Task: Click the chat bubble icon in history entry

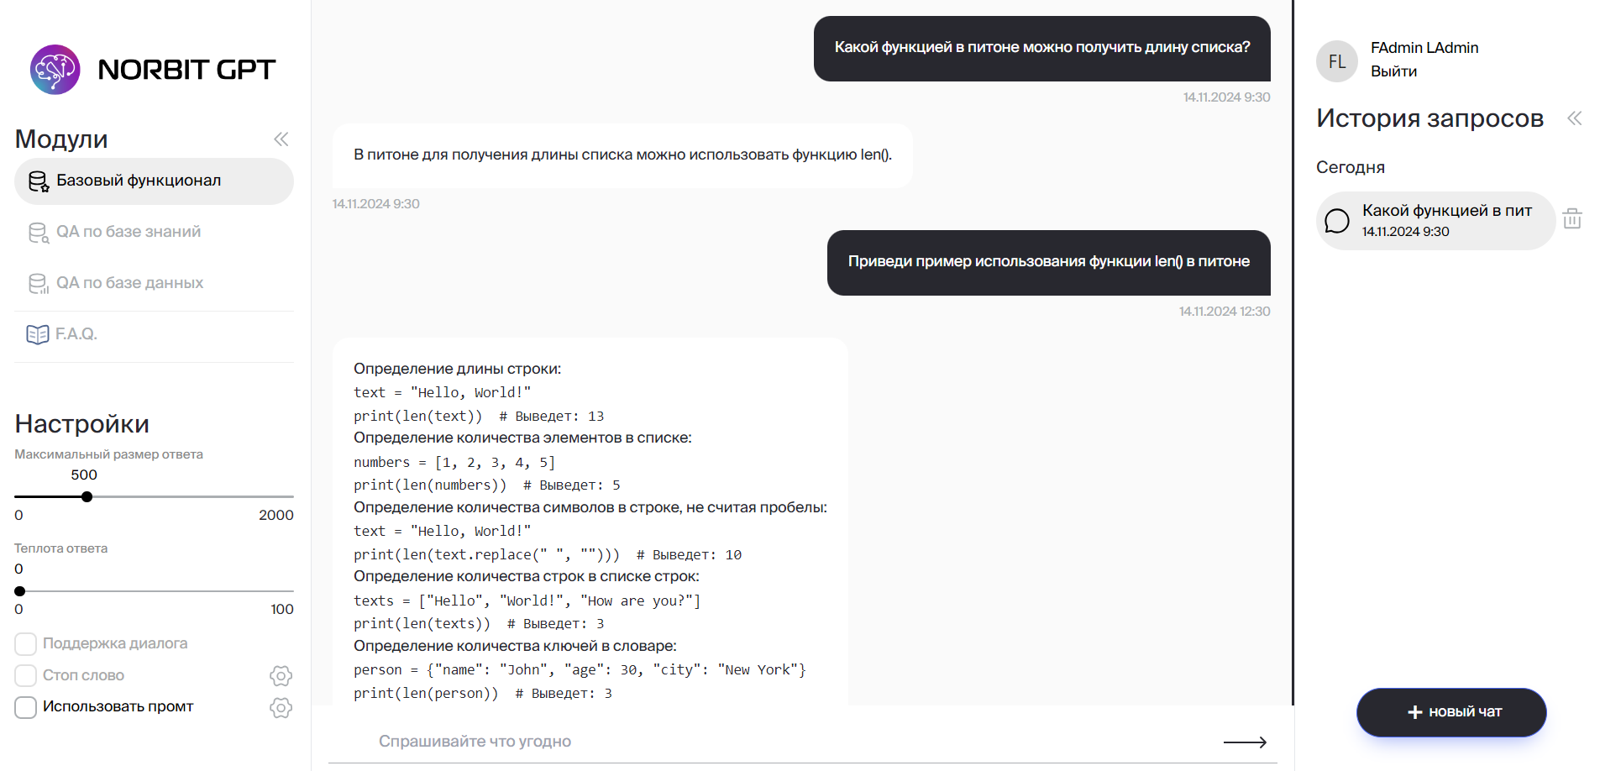Action: coord(1336,221)
